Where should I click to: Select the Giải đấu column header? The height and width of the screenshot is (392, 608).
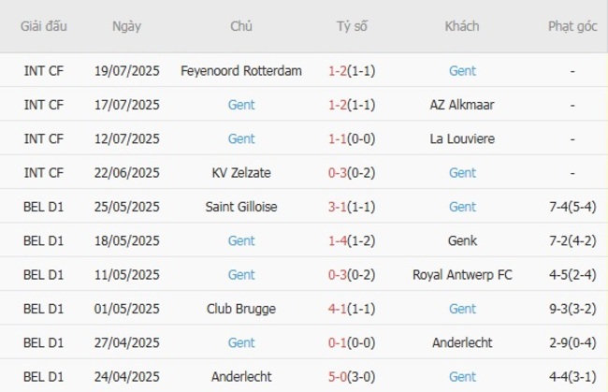point(44,26)
